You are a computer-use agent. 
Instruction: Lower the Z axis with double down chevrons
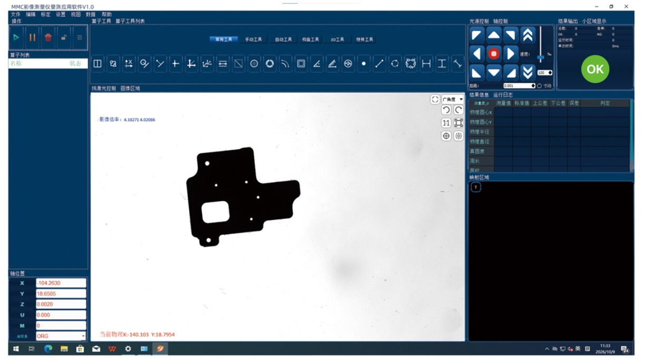click(528, 72)
